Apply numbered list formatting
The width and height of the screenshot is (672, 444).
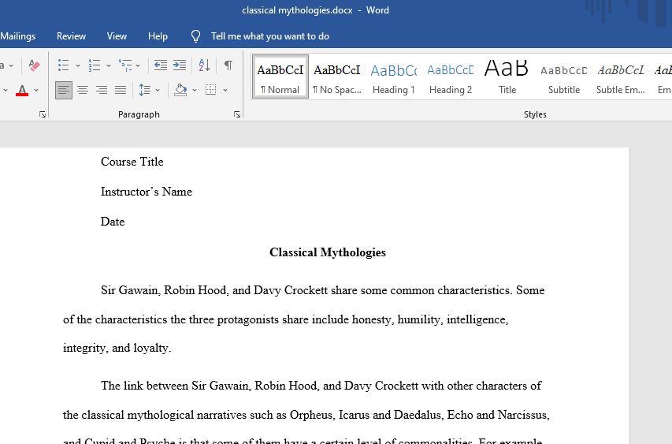95,65
